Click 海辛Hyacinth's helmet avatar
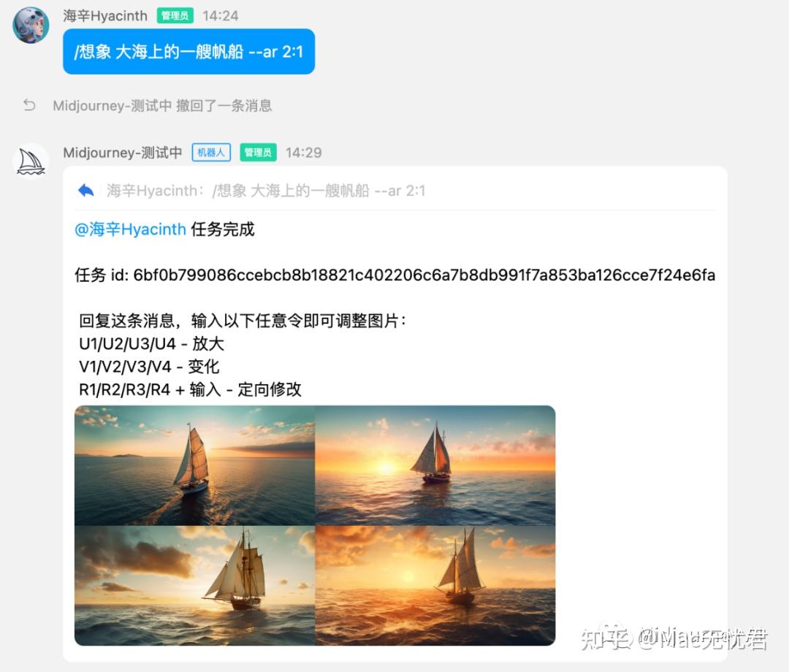Image resolution: width=789 pixels, height=672 pixels. pos(31,25)
